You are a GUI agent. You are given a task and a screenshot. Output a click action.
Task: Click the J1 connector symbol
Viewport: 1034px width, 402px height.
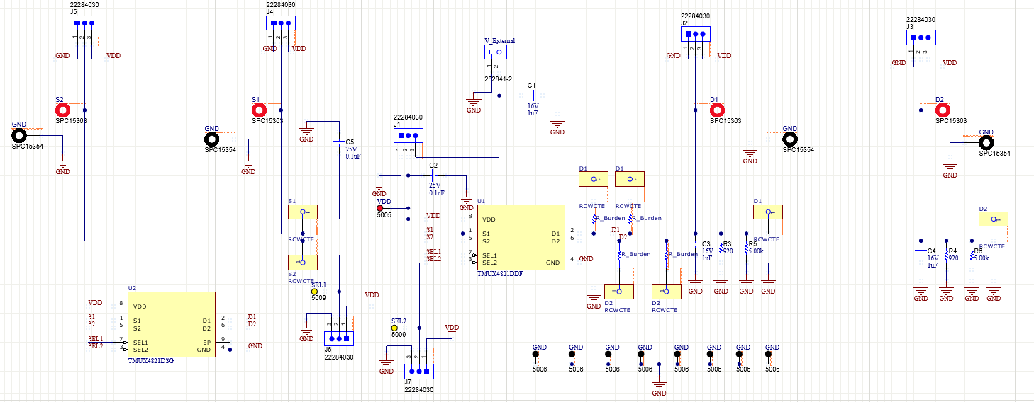pyautogui.click(x=408, y=136)
